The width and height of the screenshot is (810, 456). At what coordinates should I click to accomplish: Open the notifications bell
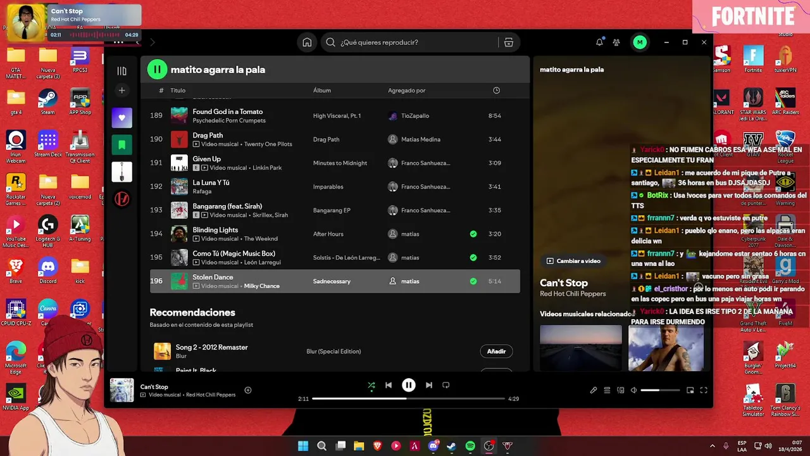coord(599,42)
